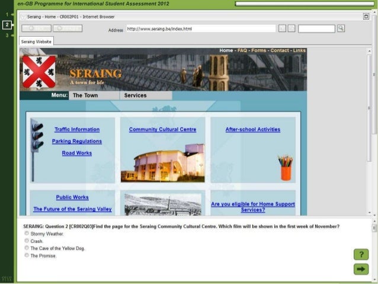Click the help question mark button
The image size is (378, 284).
click(x=361, y=254)
